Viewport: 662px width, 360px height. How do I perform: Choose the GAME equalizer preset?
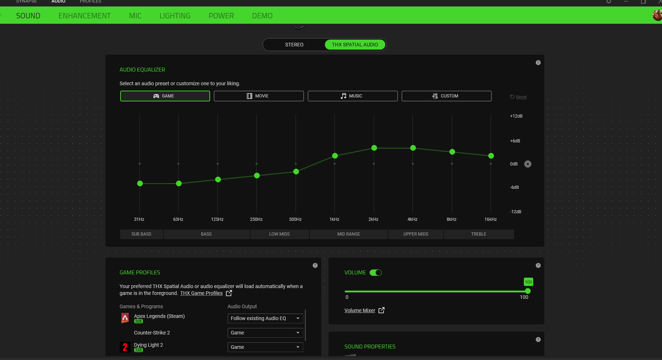pos(165,96)
